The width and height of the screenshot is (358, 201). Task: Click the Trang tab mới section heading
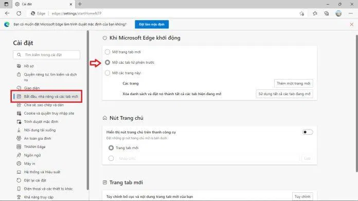pyautogui.click(x=126, y=182)
